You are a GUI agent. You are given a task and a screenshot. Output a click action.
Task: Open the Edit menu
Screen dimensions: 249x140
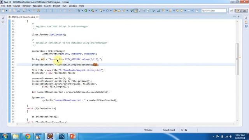(9, 6)
